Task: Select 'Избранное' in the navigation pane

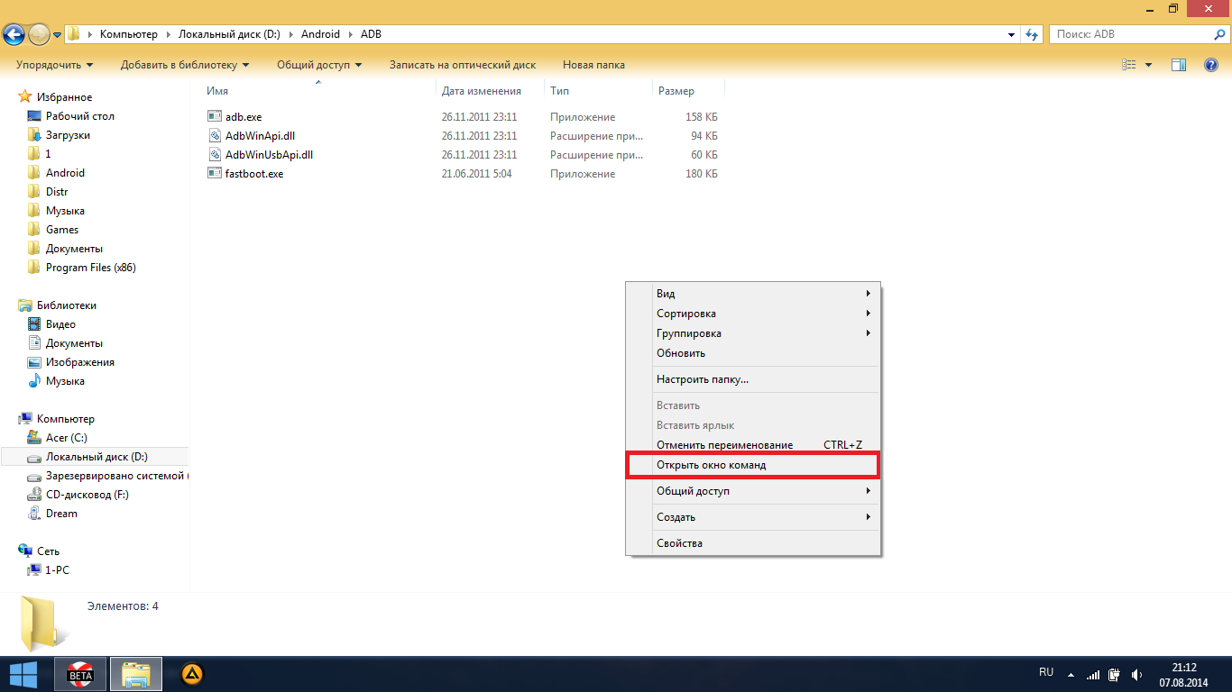Action: [64, 96]
